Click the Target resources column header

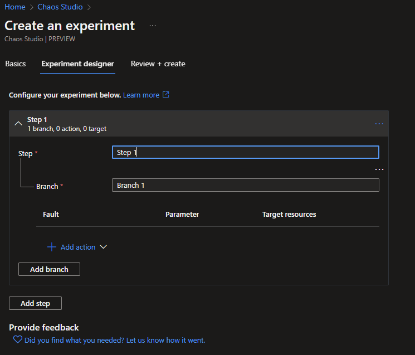point(289,214)
